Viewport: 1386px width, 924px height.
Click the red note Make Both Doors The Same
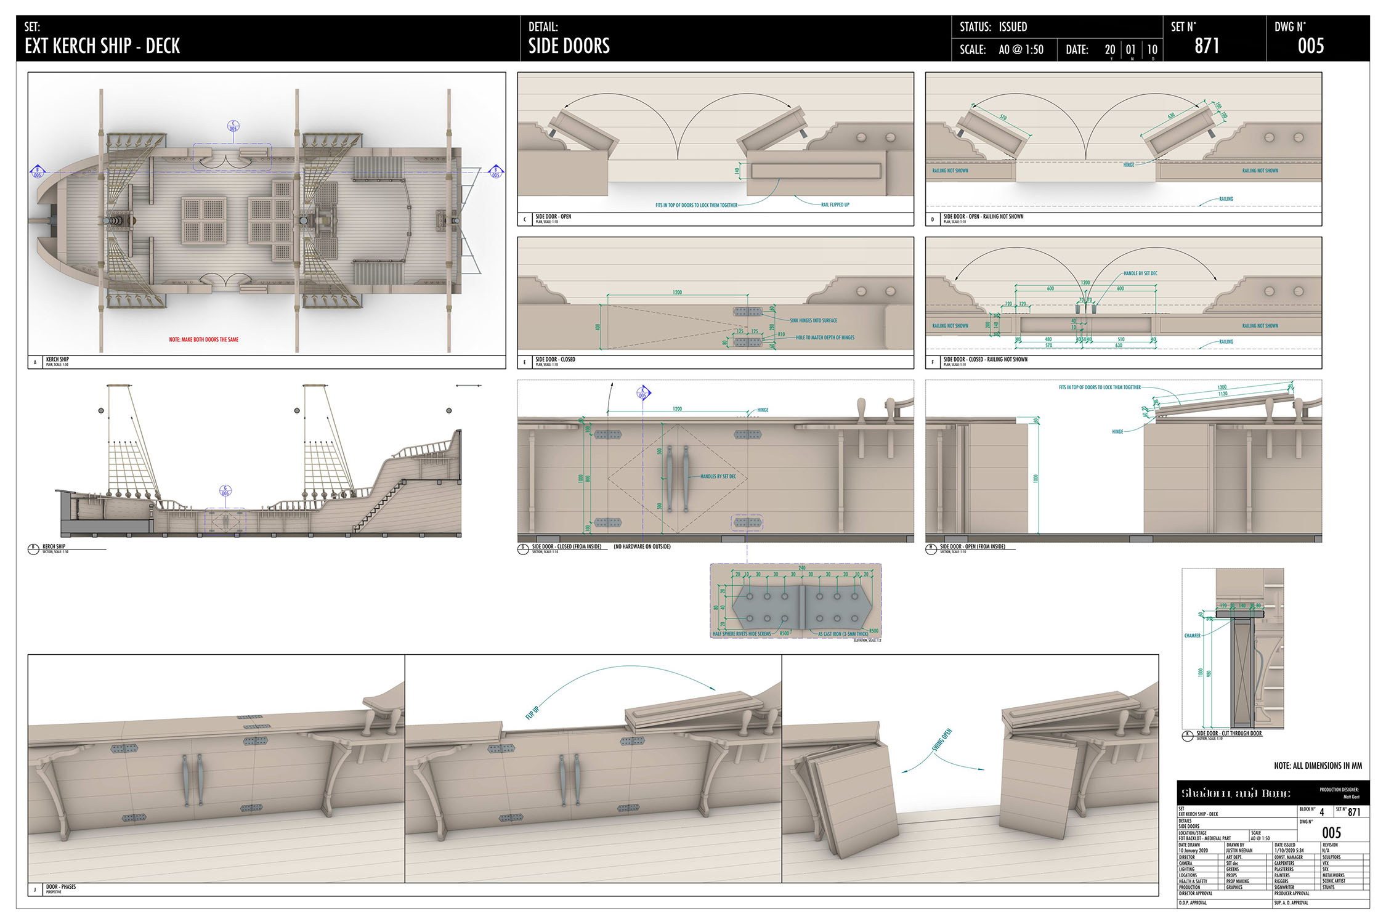pyautogui.click(x=204, y=339)
